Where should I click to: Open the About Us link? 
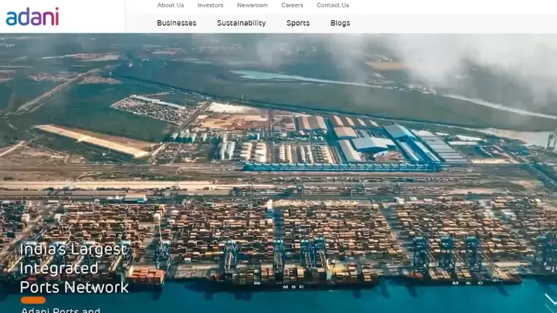pos(171,6)
